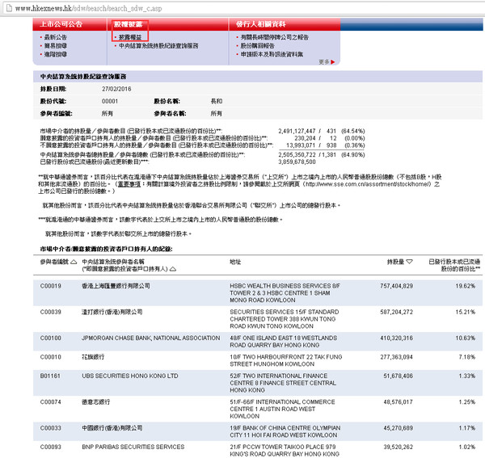Screen dimensions: 485x458
Task: Open 中央結算系統持股紀錄查詢服務 link
Action: tap(158, 46)
